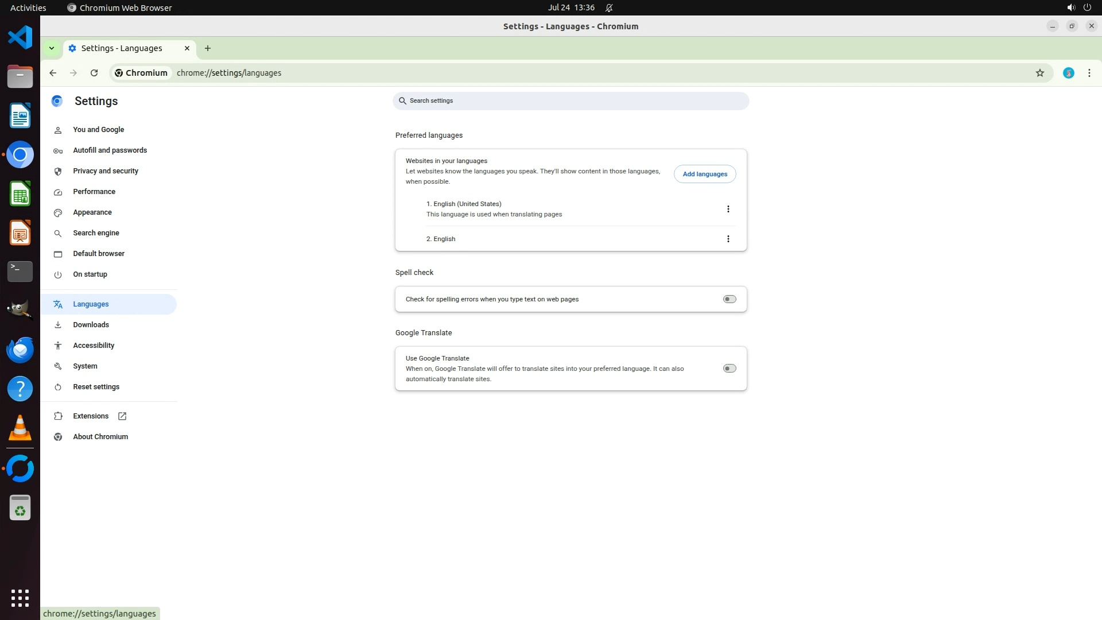This screenshot has height=620, width=1102.
Task: Open the new tab plus button
Action: [x=208, y=48]
